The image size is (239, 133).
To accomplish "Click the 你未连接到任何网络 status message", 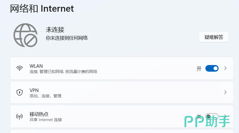I will click(x=67, y=38).
